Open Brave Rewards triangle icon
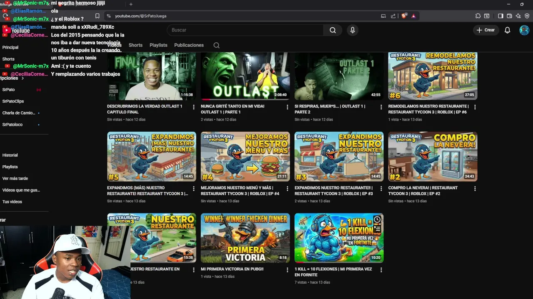Viewport: 533px width, 299px height. coord(413,16)
